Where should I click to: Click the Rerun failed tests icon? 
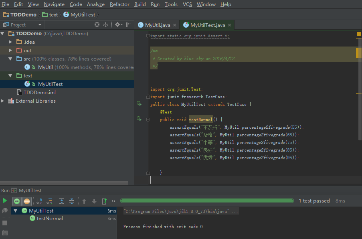[5, 211]
